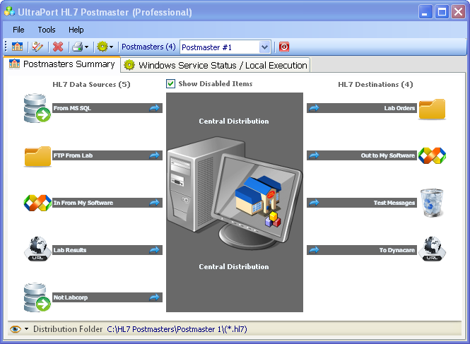Toggle the eye icon in status bar

[x=16, y=329]
